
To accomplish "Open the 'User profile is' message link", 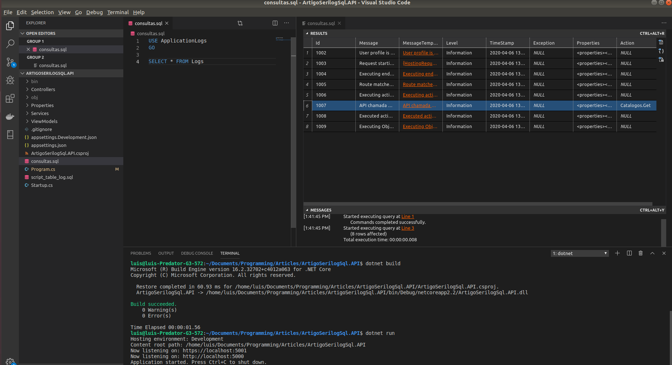I will [x=420, y=53].
